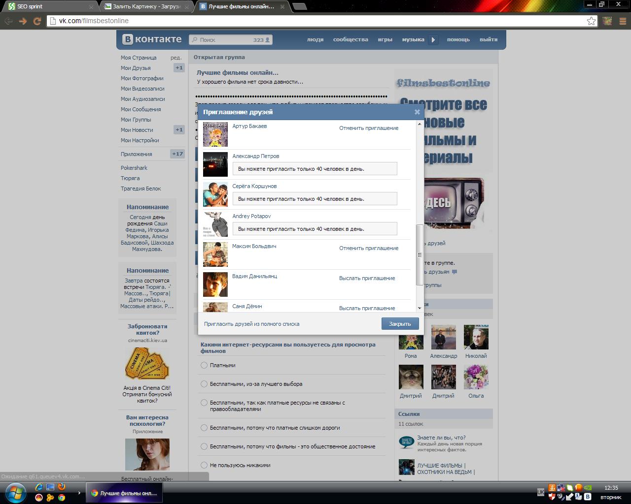Image resolution: width=631 pixels, height=504 pixels.
Task: Open Николай's member avatar
Action: click(476, 337)
